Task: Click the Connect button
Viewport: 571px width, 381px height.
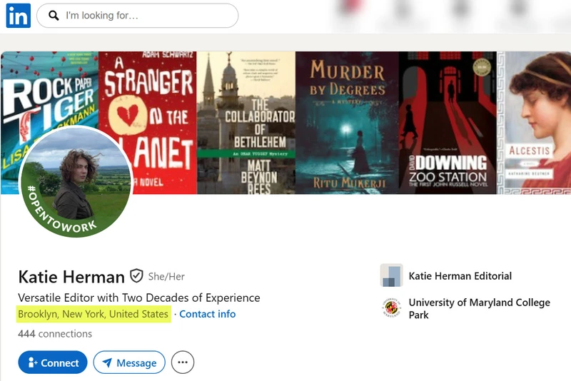Action: (x=53, y=362)
